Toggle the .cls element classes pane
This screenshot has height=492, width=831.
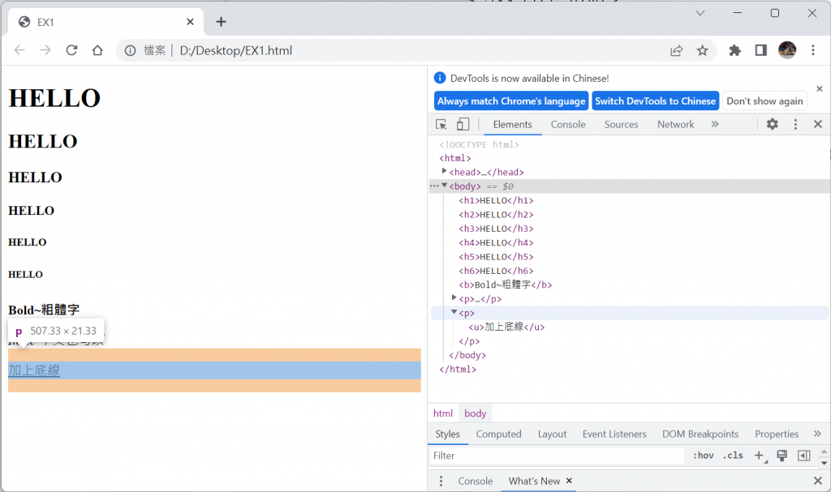(x=734, y=456)
